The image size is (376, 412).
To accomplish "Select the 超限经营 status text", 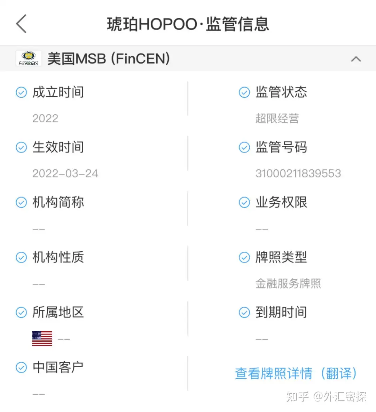I will (x=277, y=119).
